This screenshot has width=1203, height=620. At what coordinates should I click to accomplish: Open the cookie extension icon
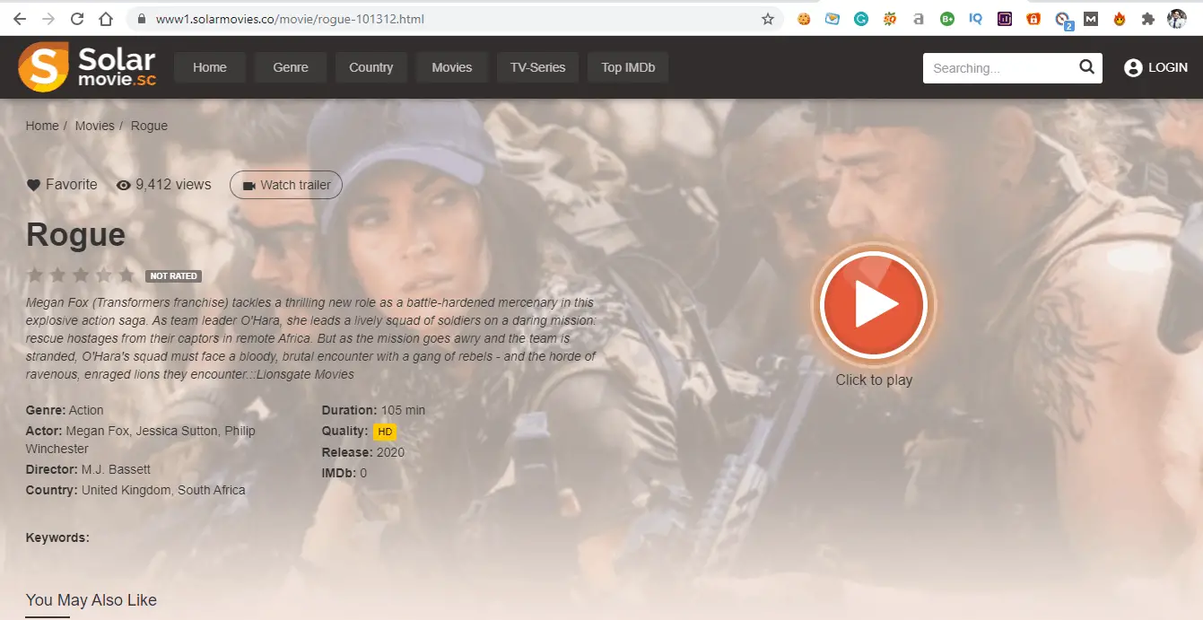[804, 19]
